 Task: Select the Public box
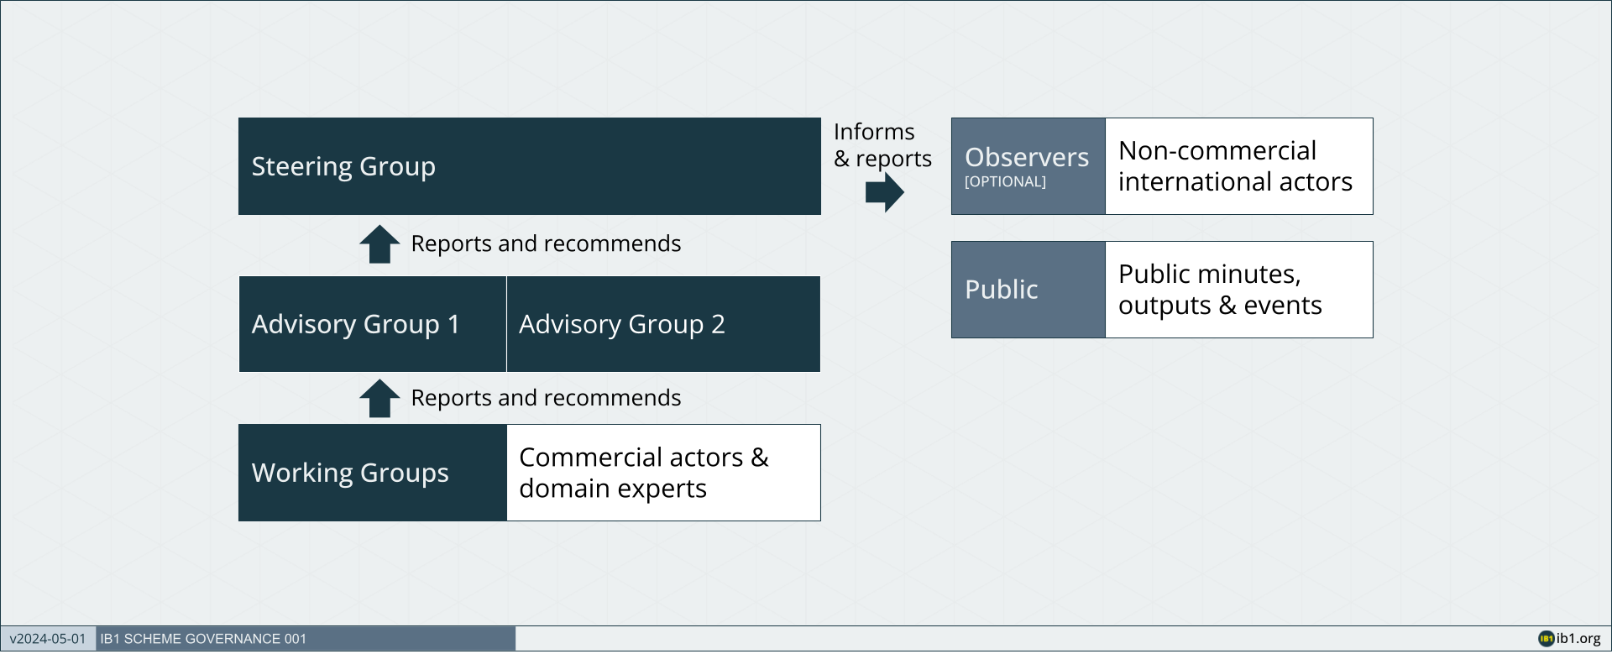[x=1028, y=290]
